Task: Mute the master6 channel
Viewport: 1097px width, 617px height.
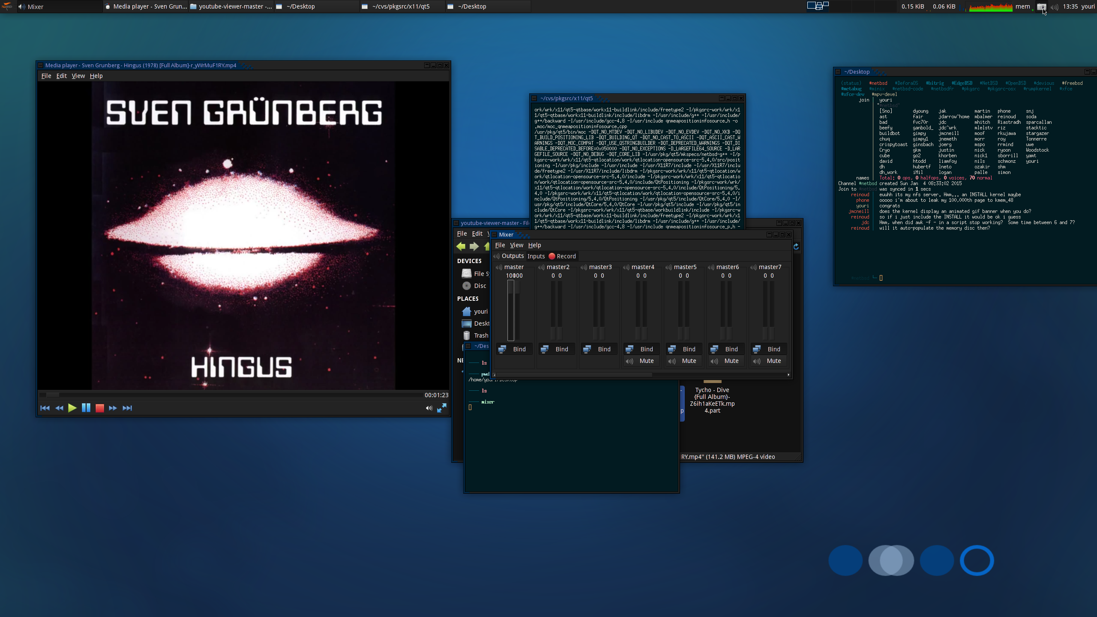Action: [x=727, y=361]
